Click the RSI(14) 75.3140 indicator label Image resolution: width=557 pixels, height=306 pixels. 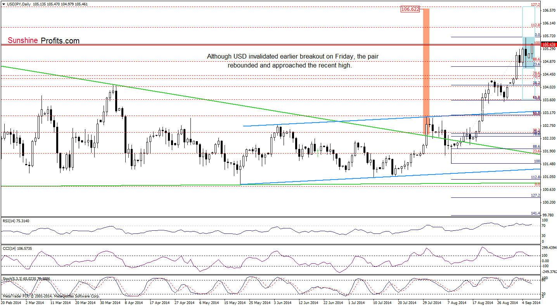coord(16,221)
